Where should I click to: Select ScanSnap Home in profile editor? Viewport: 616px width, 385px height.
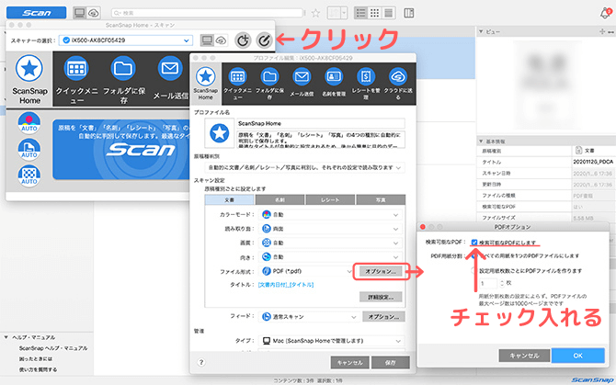click(x=205, y=84)
